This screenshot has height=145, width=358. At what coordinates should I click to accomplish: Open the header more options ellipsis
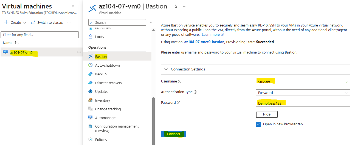tap(185, 6)
